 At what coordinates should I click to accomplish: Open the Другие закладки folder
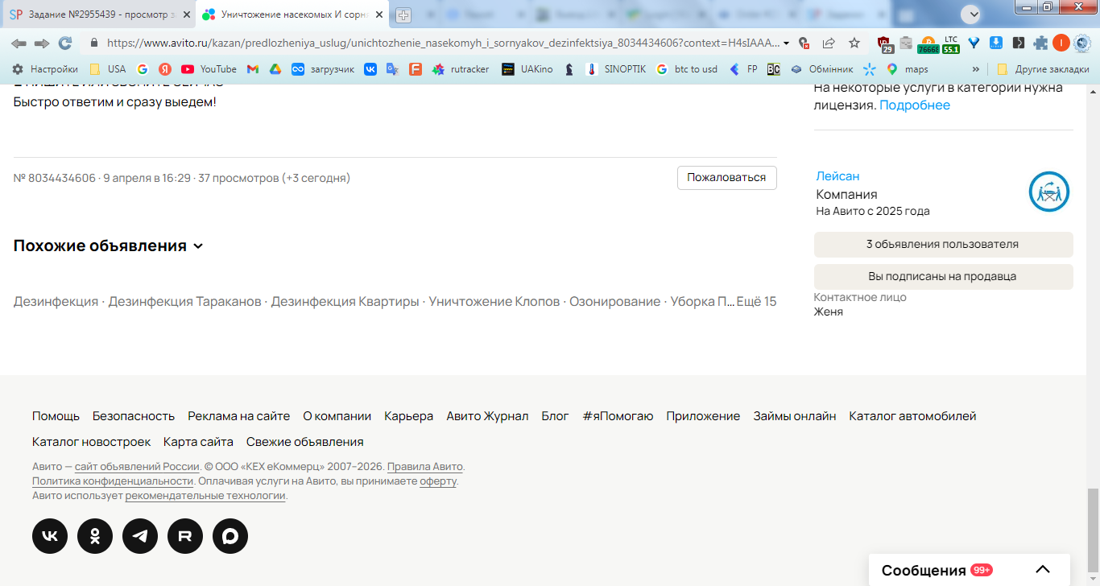(x=1043, y=69)
